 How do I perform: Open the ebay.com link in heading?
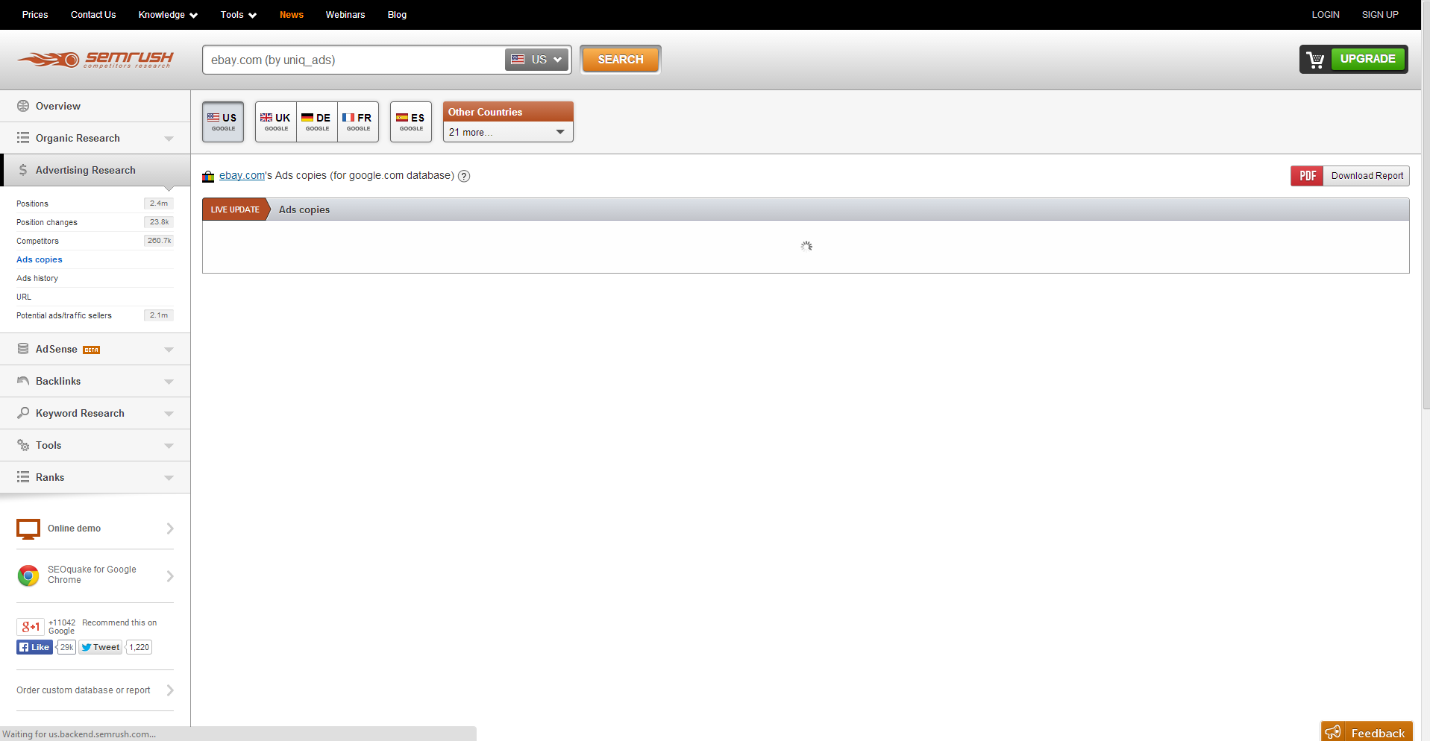242,176
